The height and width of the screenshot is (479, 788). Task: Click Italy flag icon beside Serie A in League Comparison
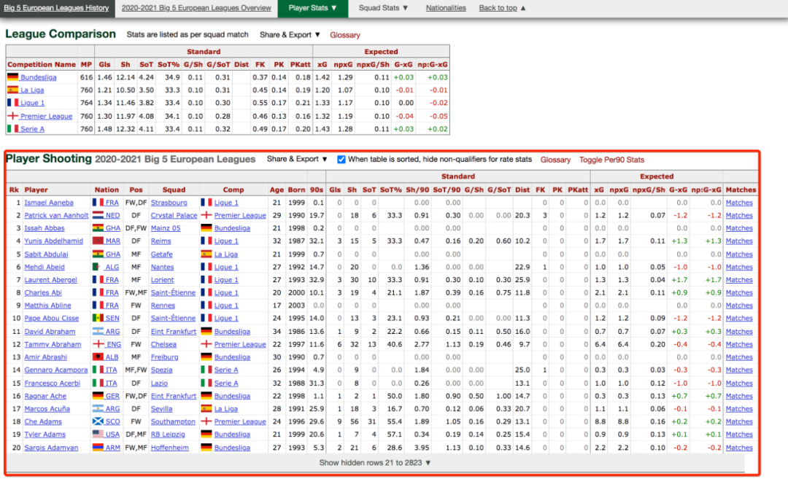pos(12,128)
